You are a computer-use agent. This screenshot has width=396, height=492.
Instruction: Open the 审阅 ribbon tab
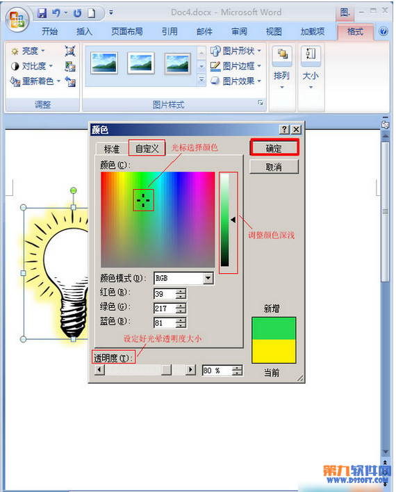coord(239,31)
